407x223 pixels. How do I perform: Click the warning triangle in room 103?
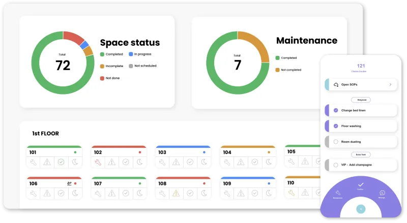176,163
